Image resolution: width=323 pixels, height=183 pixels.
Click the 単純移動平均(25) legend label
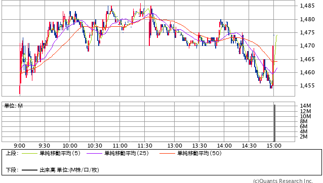pos(127,153)
